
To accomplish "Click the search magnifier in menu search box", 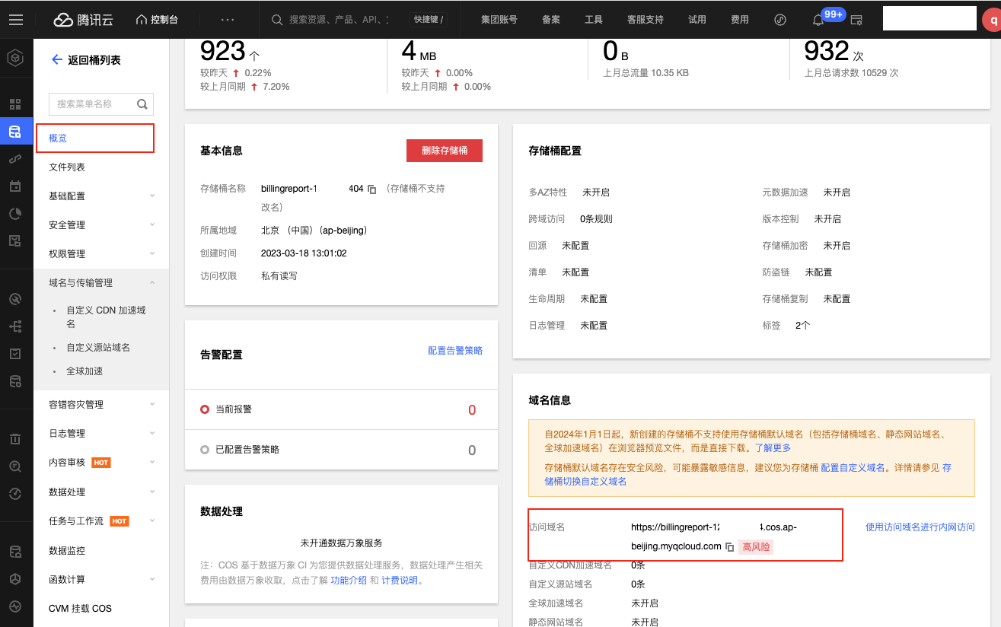I will pyautogui.click(x=142, y=104).
